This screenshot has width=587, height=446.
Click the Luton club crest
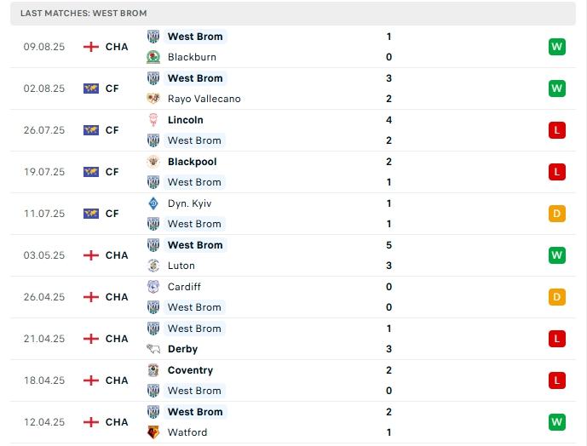[153, 266]
